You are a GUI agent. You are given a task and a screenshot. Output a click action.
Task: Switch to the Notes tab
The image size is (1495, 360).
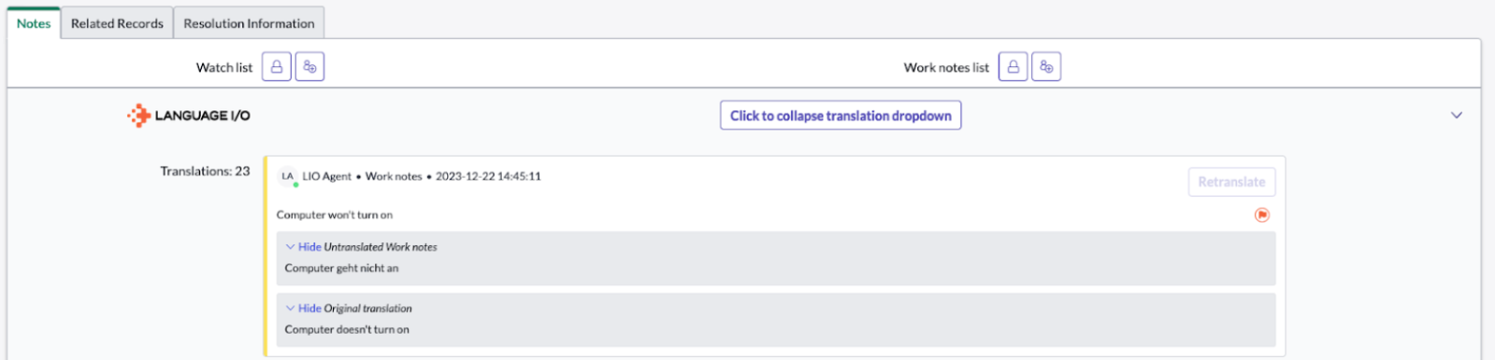tap(34, 23)
